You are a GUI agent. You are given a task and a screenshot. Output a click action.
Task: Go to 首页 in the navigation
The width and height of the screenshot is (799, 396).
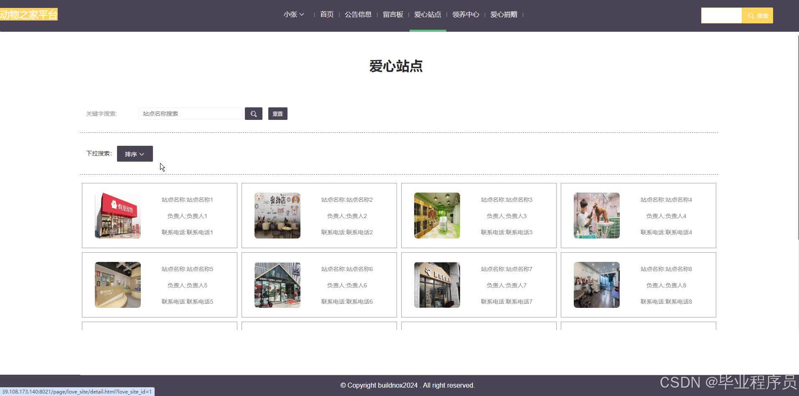pyautogui.click(x=327, y=15)
